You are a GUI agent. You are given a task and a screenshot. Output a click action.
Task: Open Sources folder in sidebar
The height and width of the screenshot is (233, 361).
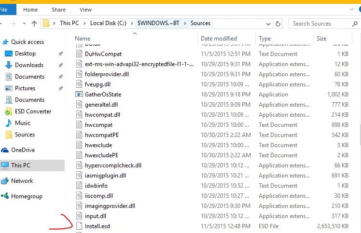point(25,135)
